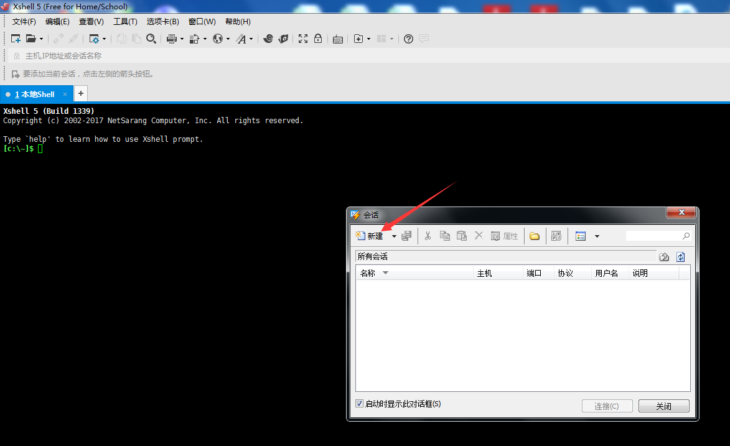Toggle 启动时显示此对话框(S) checkbox
This screenshot has width=730, height=446.
pyautogui.click(x=360, y=404)
